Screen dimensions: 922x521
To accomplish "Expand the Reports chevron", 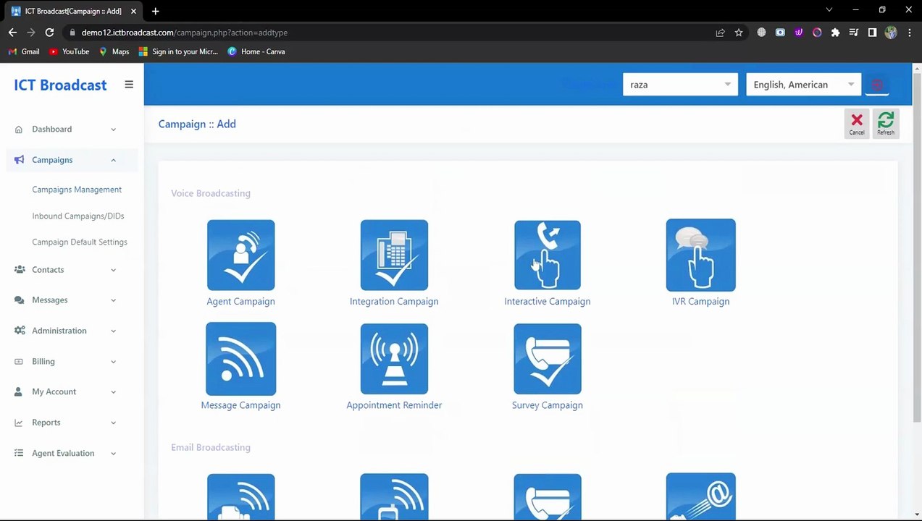I will [113, 423].
